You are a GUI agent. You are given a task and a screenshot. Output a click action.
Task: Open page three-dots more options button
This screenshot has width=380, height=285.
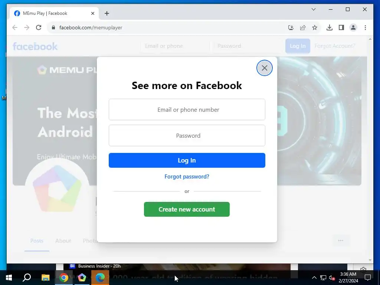tap(341, 240)
